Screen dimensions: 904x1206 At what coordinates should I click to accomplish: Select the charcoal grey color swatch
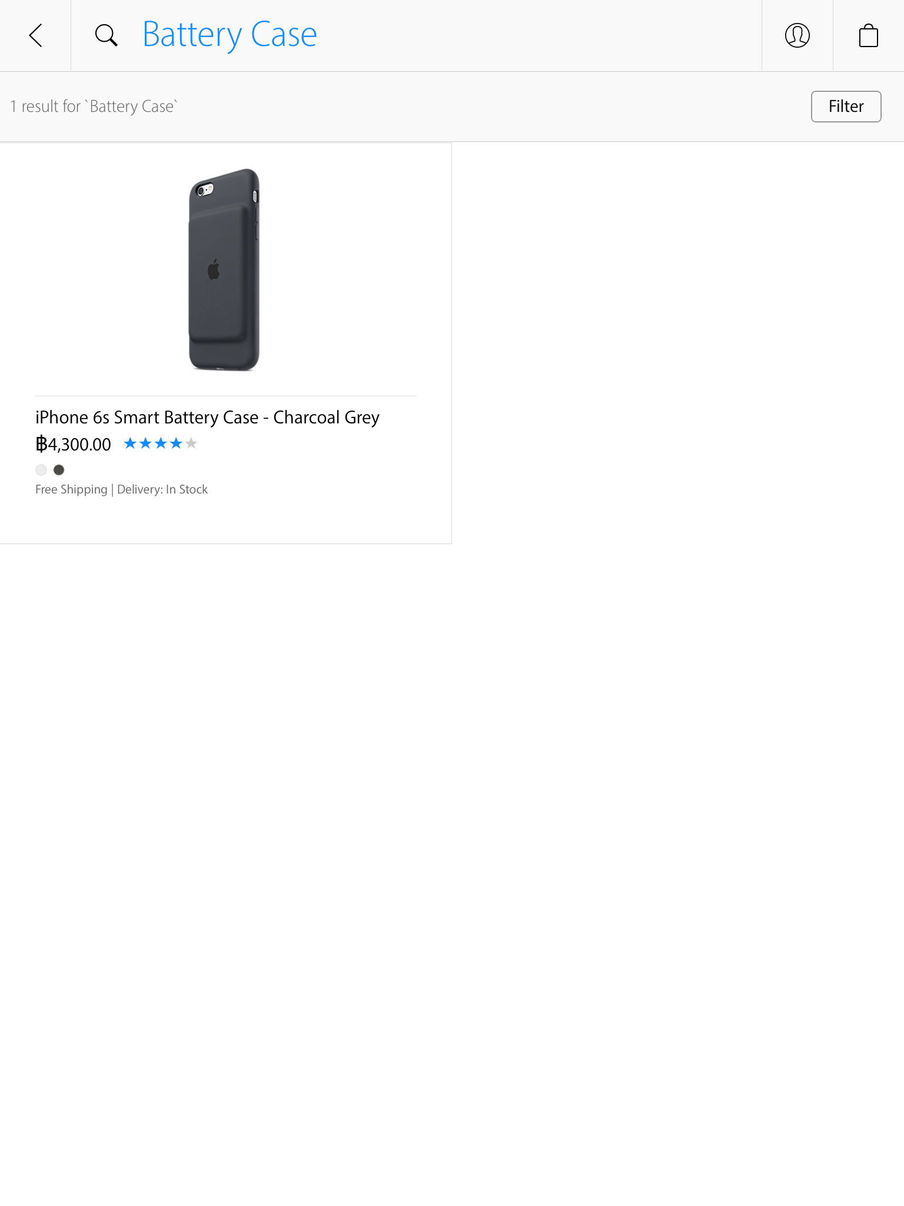pyautogui.click(x=59, y=470)
